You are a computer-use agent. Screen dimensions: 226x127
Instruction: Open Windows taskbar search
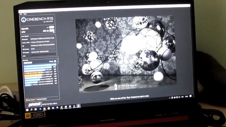31,110
